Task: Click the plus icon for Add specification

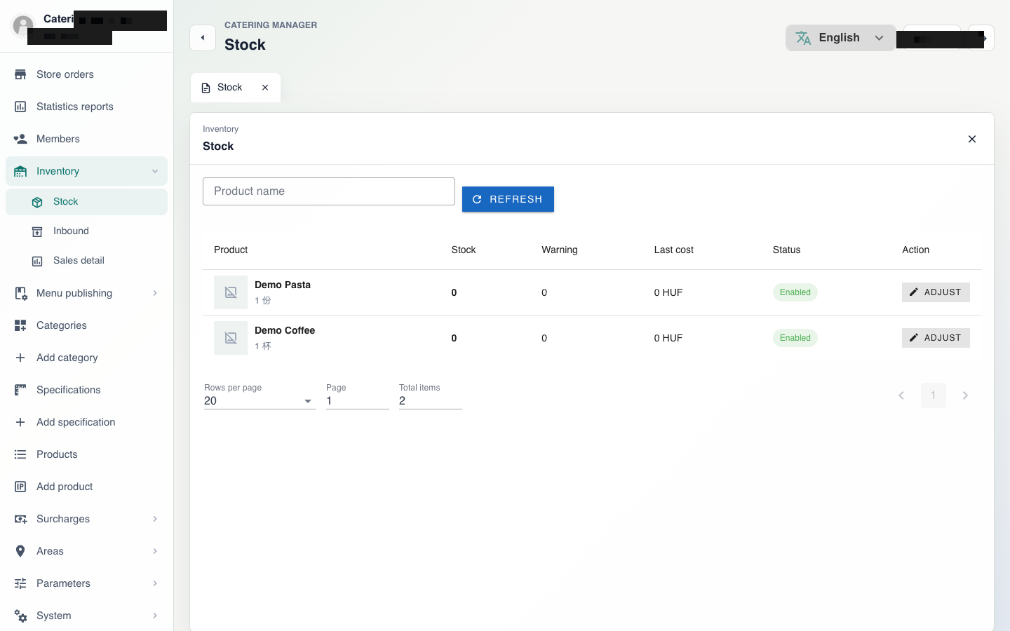Action: click(20, 422)
